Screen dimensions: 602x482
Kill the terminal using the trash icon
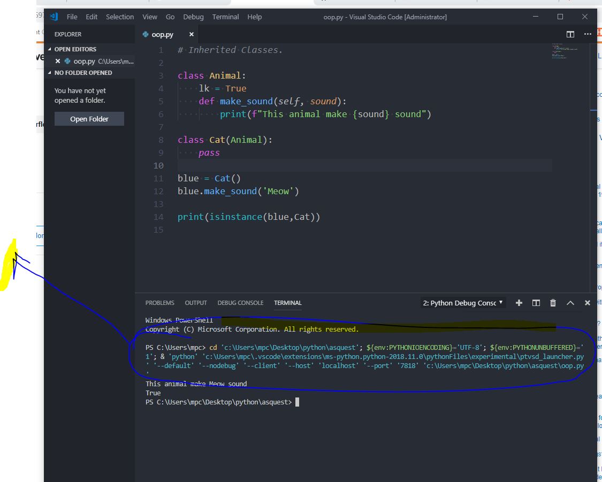click(x=553, y=303)
